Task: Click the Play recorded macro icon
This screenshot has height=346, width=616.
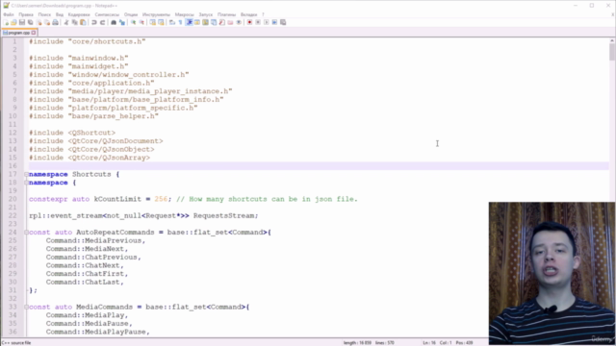Action: 266,22
